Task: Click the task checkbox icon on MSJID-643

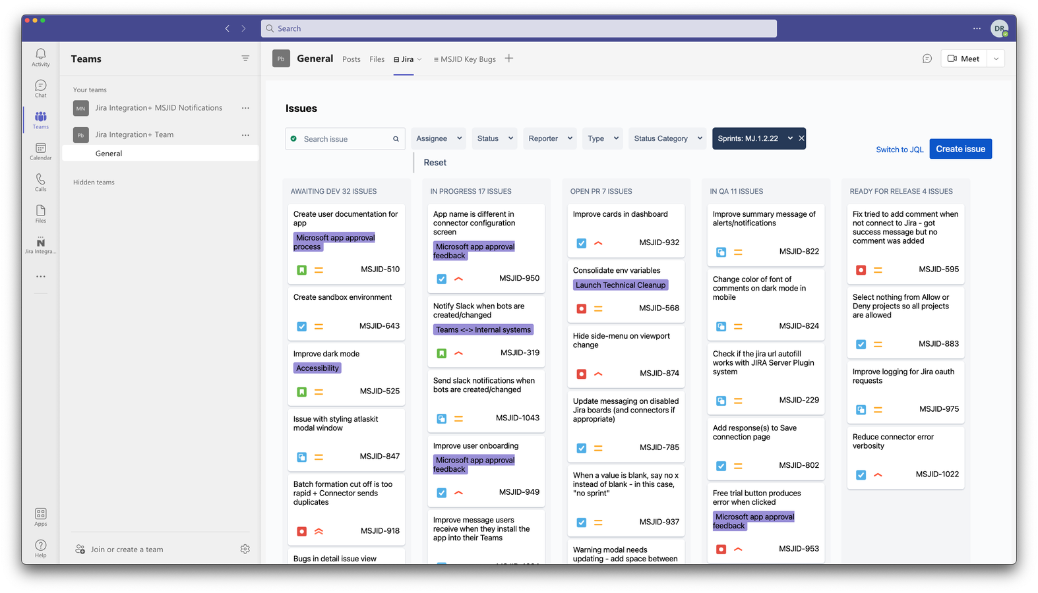Action: (301, 327)
